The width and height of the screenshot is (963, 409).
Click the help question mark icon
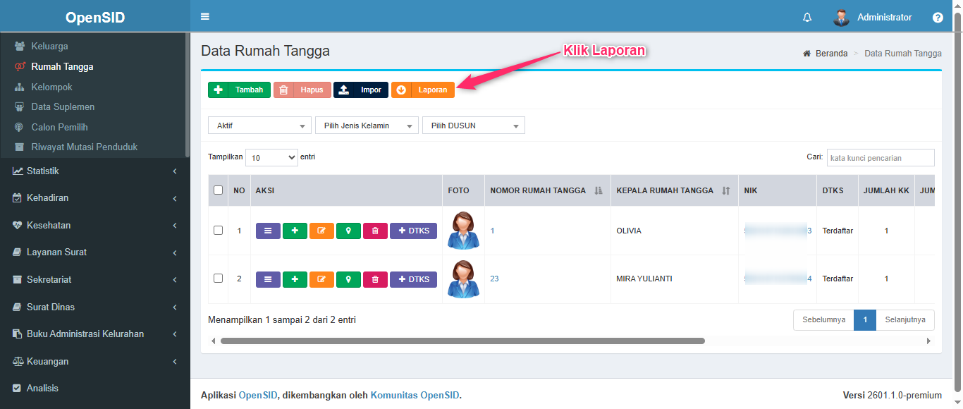[938, 18]
